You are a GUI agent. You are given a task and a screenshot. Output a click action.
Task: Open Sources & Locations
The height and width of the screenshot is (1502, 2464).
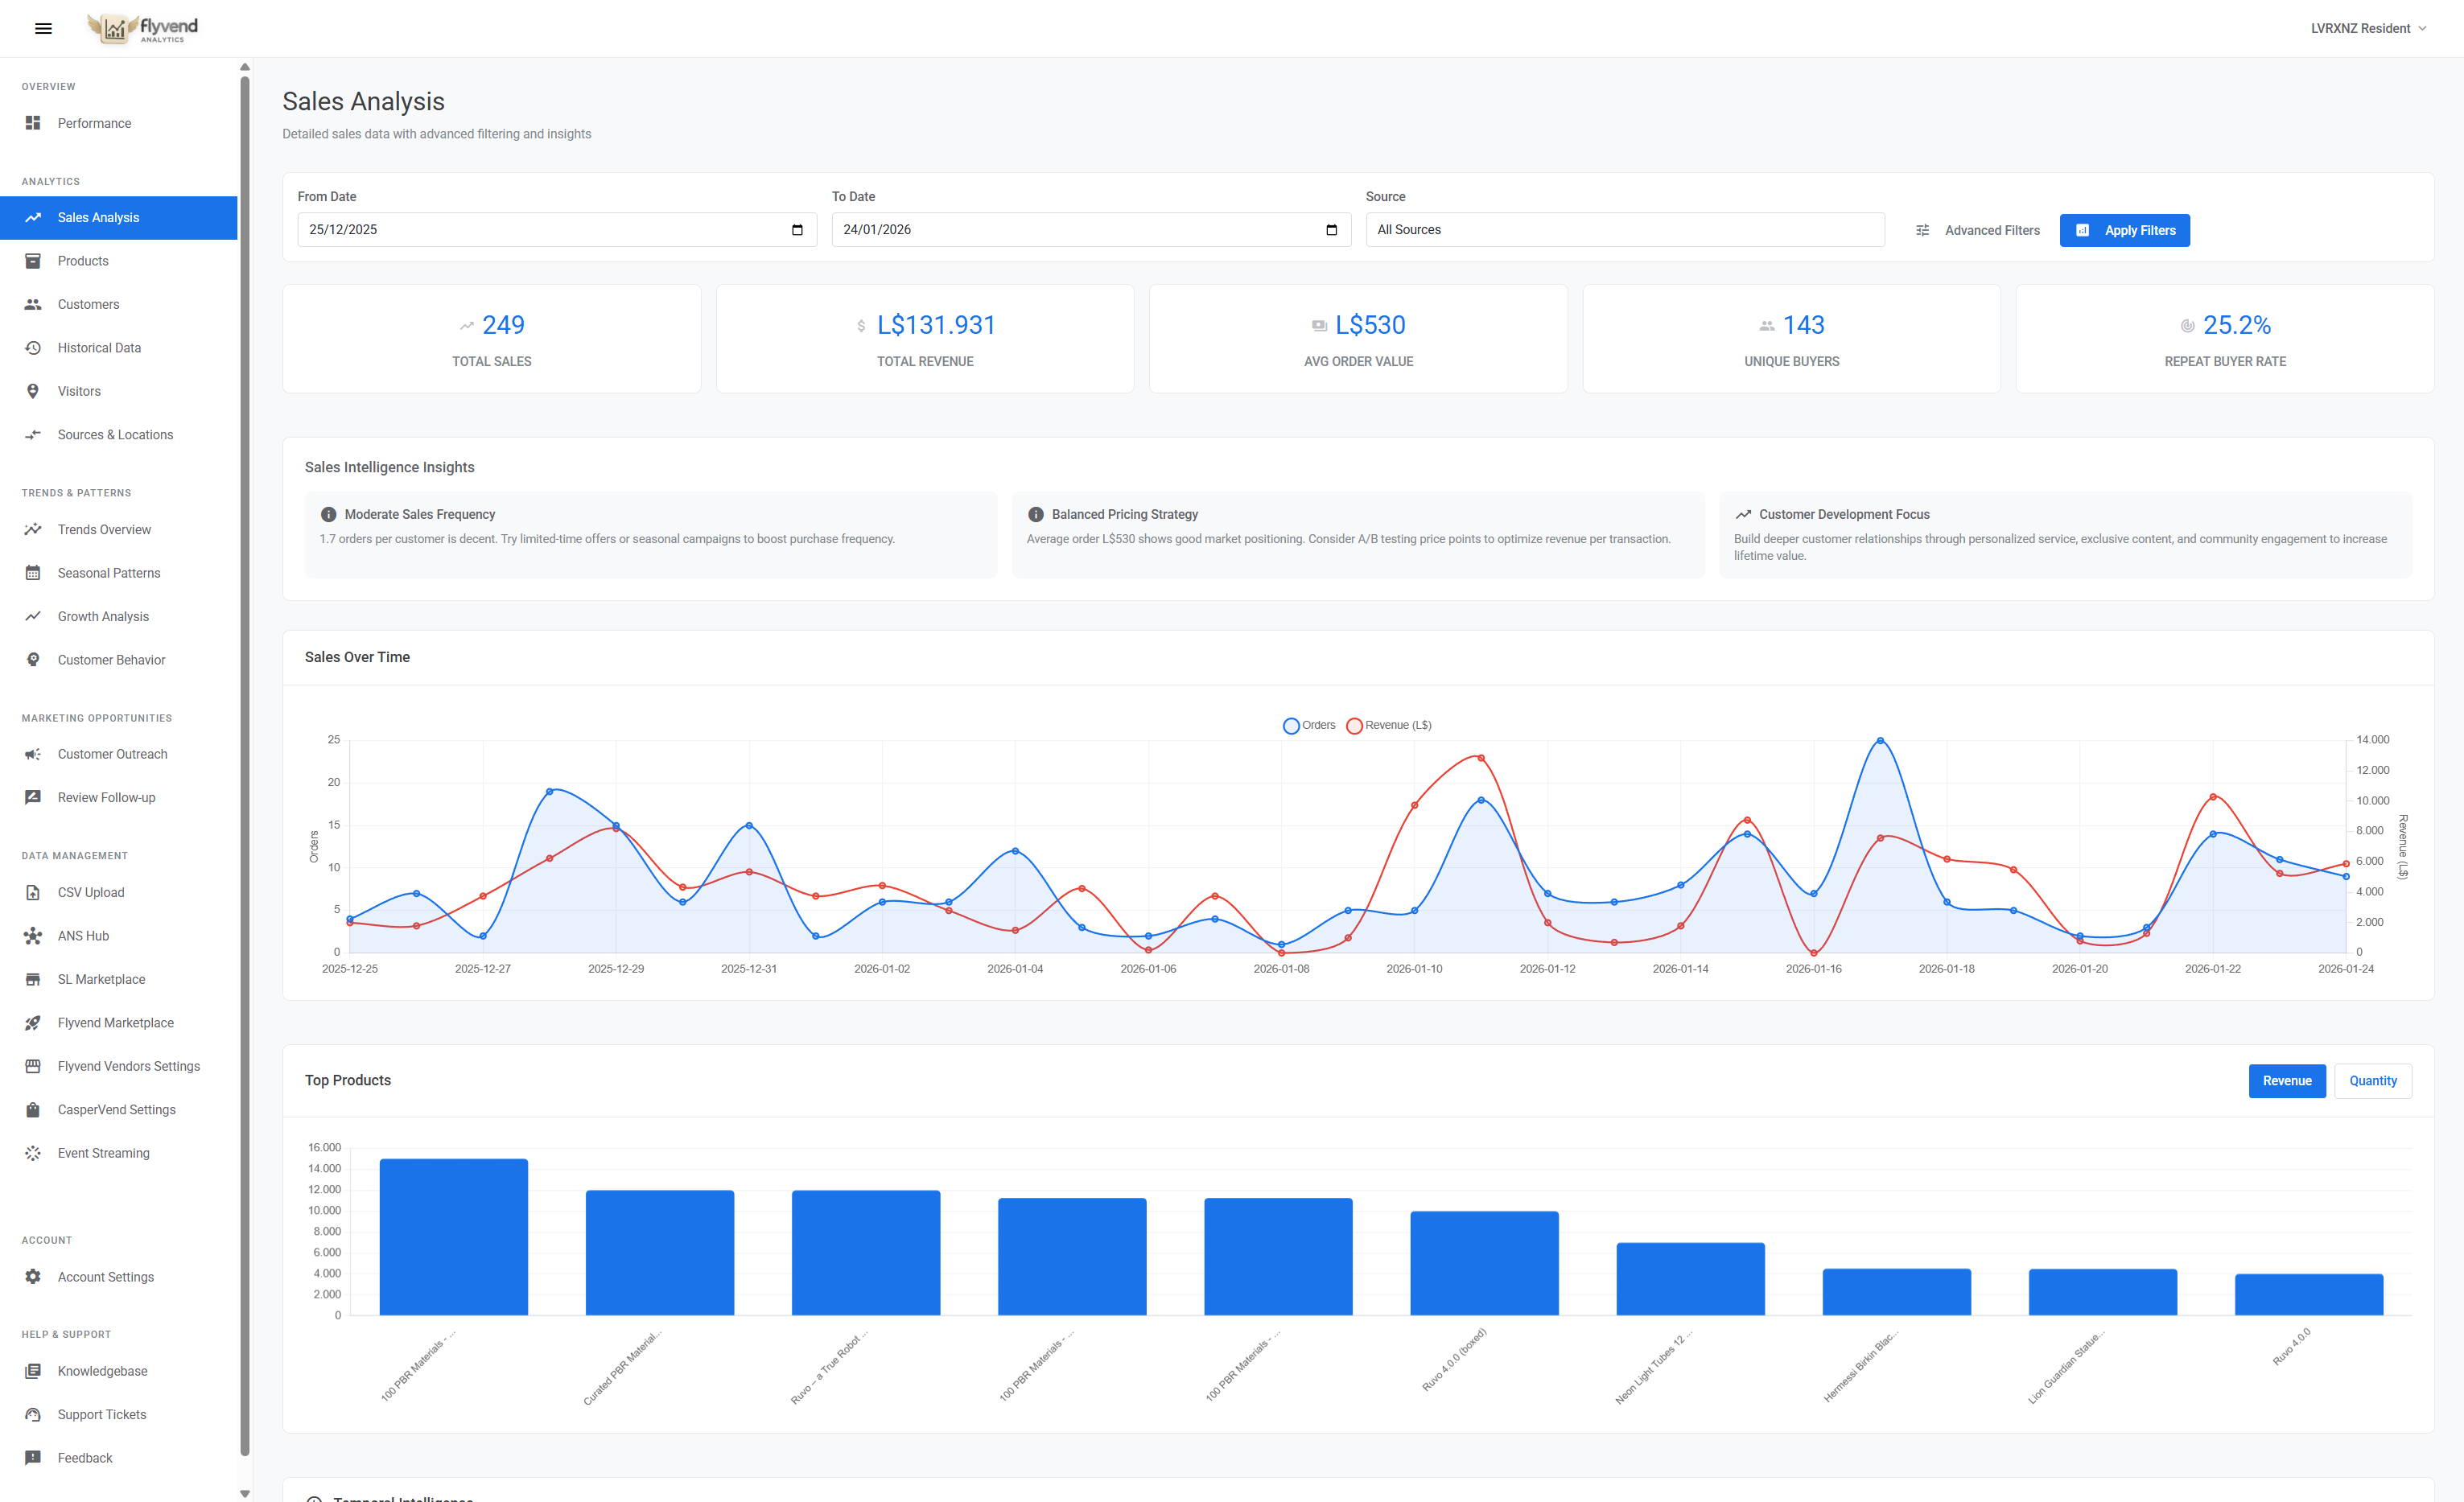pos(114,434)
